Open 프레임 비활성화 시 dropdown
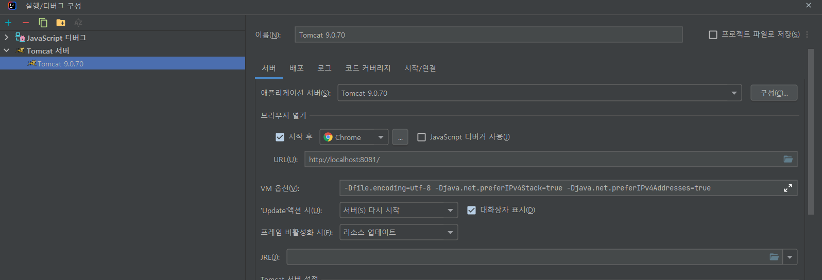The height and width of the screenshot is (280, 822). pos(399,232)
